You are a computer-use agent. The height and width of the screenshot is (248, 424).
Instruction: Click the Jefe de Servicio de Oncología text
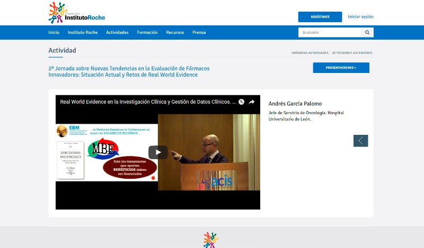306,116
